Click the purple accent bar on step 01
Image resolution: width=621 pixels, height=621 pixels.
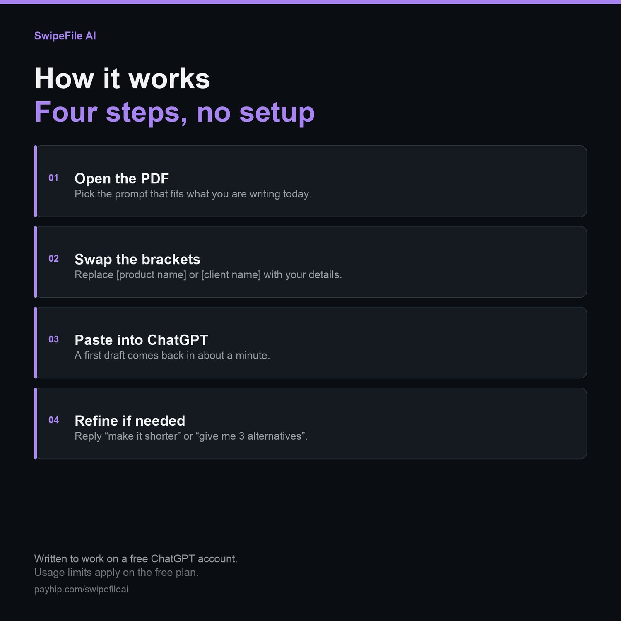(x=36, y=181)
